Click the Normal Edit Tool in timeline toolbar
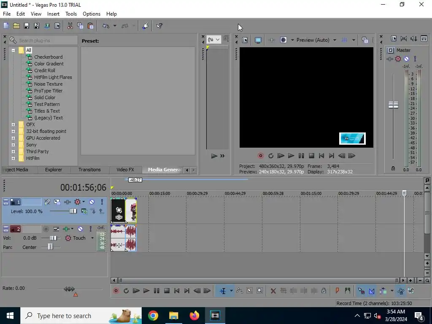The height and width of the screenshot is (324, 432). pos(223,291)
